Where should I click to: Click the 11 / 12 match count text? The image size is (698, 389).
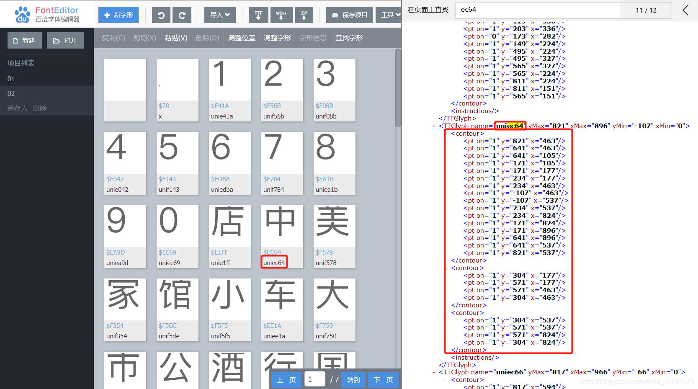pyautogui.click(x=646, y=10)
